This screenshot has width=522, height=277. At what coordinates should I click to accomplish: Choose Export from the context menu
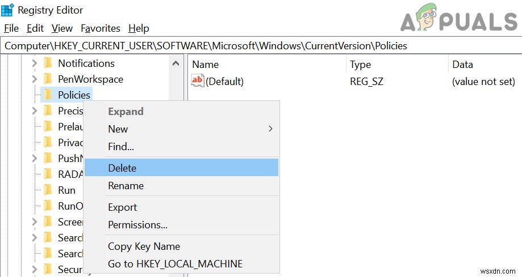pos(122,207)
